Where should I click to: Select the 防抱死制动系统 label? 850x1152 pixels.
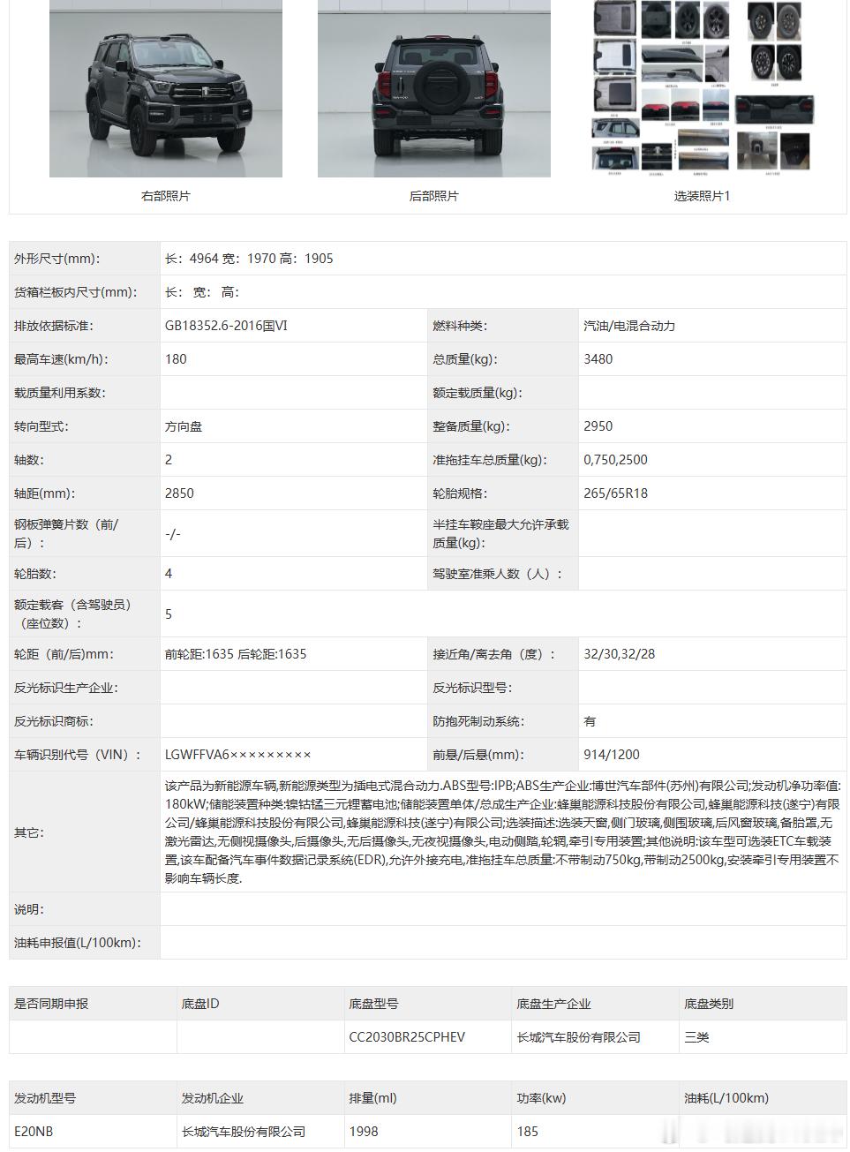coord(478,721)
